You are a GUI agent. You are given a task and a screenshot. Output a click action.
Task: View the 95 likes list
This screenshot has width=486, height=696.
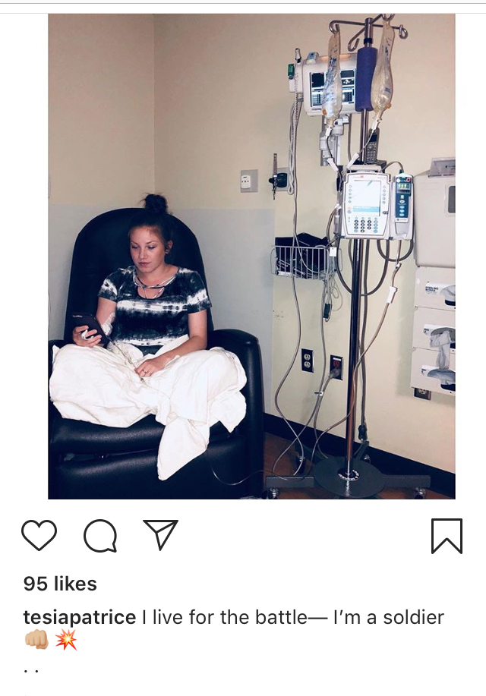tap(60, 584)
